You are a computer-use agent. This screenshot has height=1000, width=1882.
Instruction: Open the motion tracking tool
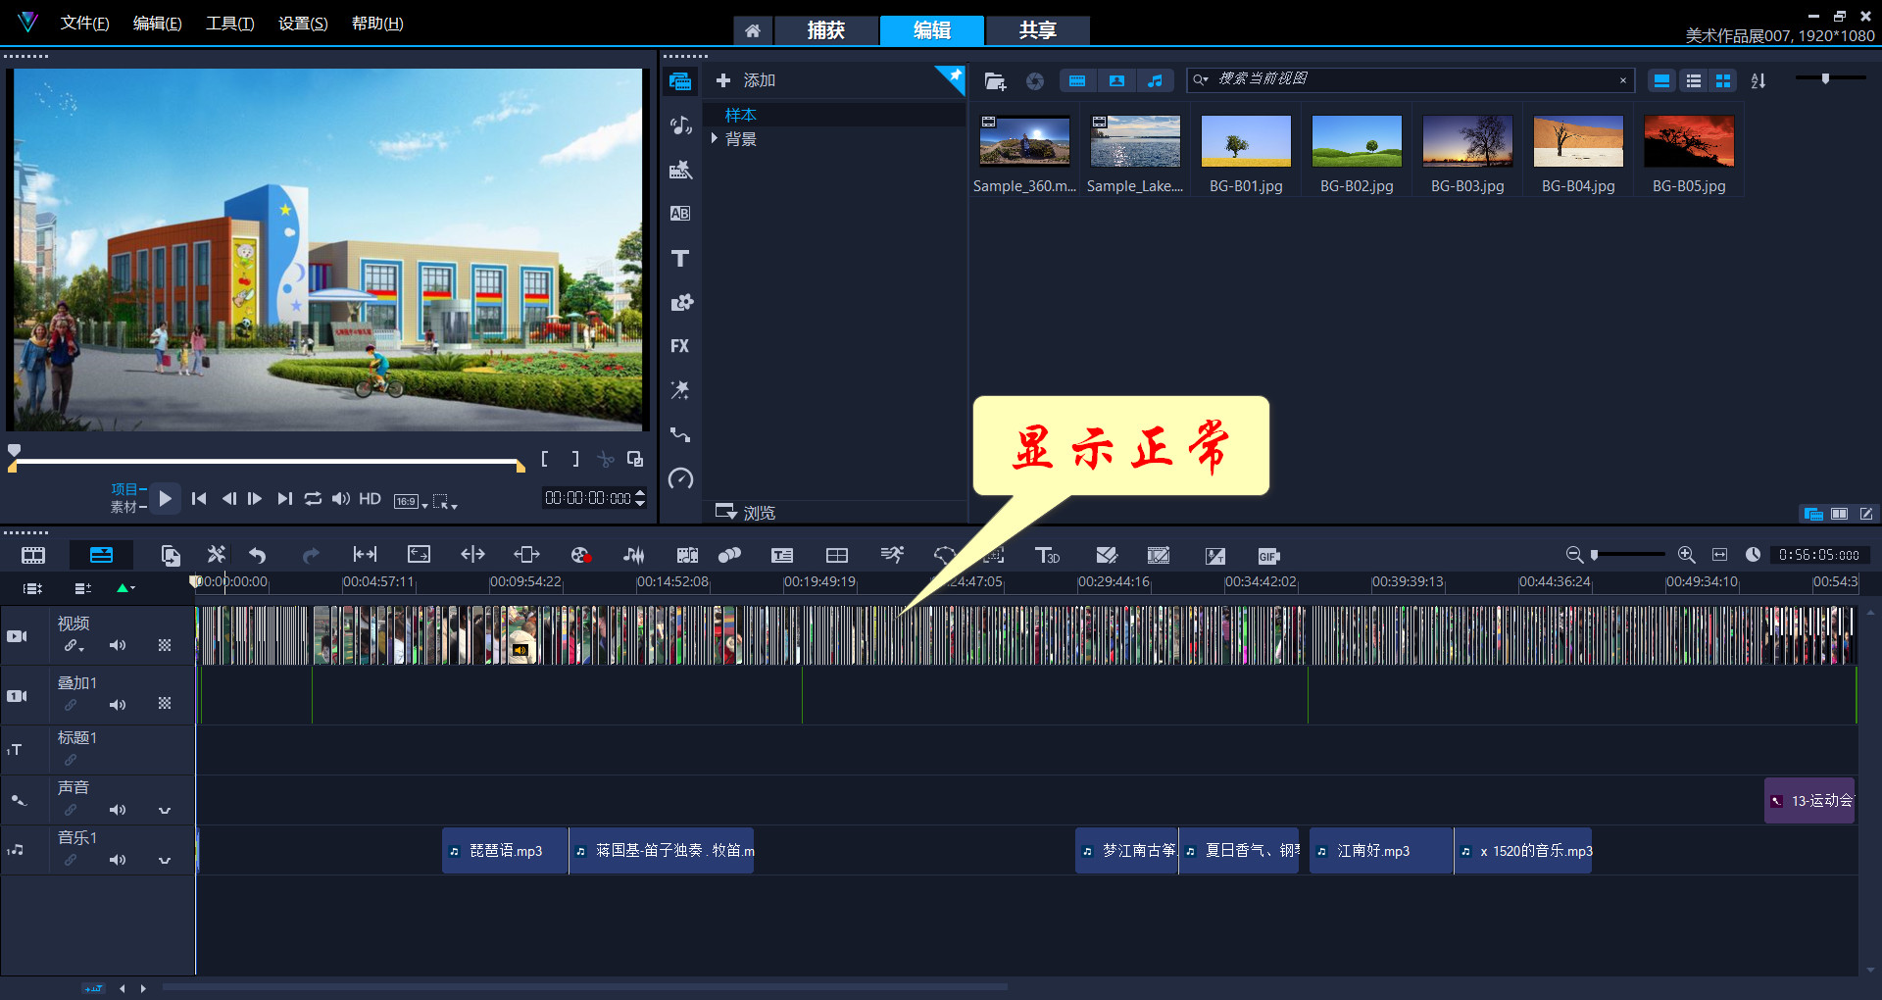pyautogui.click(x=891, y=556)
